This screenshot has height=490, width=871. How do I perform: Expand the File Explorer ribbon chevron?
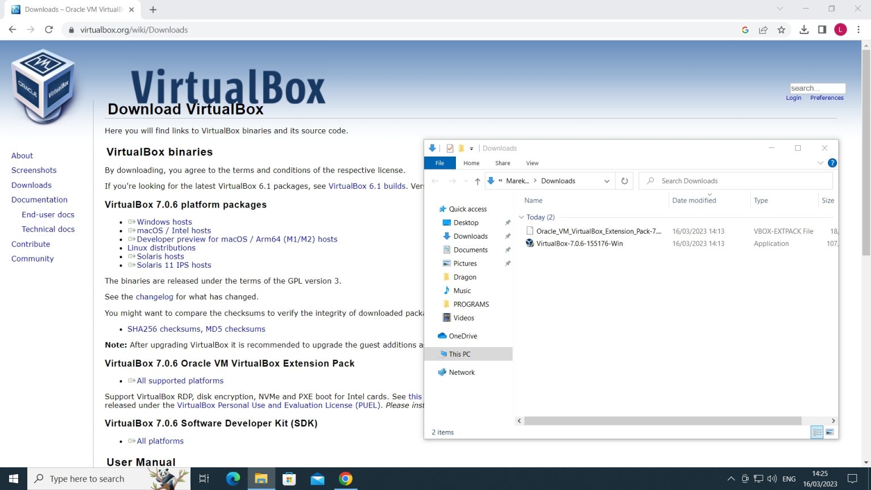tap(820, 163)
